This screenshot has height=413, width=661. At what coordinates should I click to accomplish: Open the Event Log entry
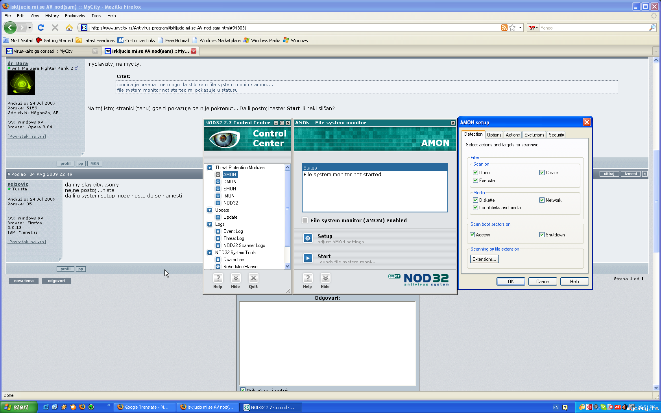click(233, 231)
